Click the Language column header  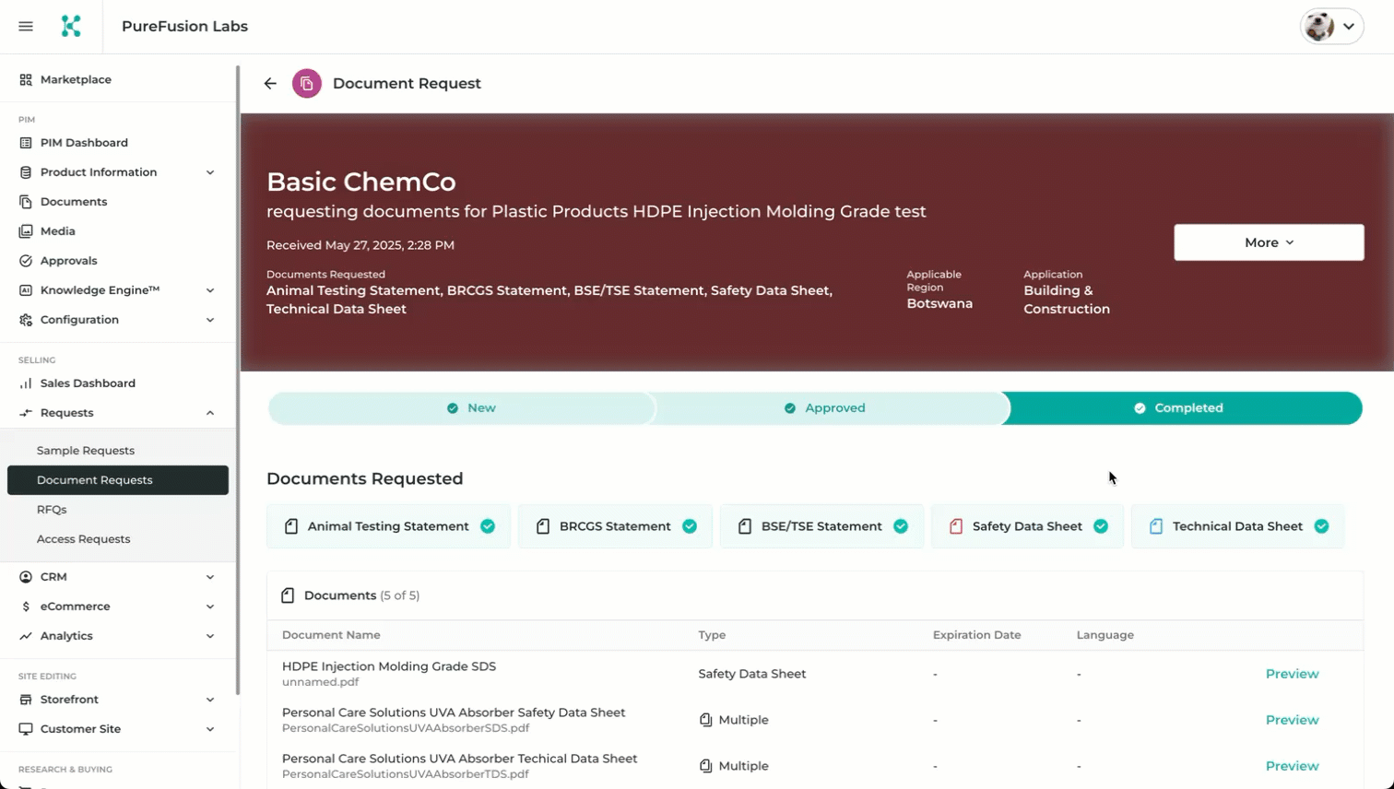tap(1105, 635)
